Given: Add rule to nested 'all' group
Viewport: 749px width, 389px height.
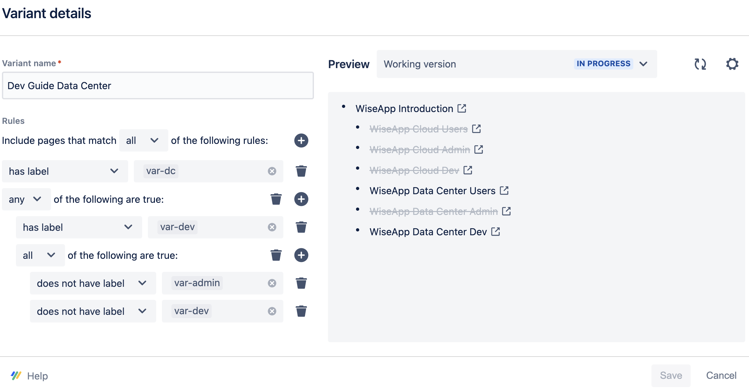Looking at the screenshot, I should click(301, 255).
